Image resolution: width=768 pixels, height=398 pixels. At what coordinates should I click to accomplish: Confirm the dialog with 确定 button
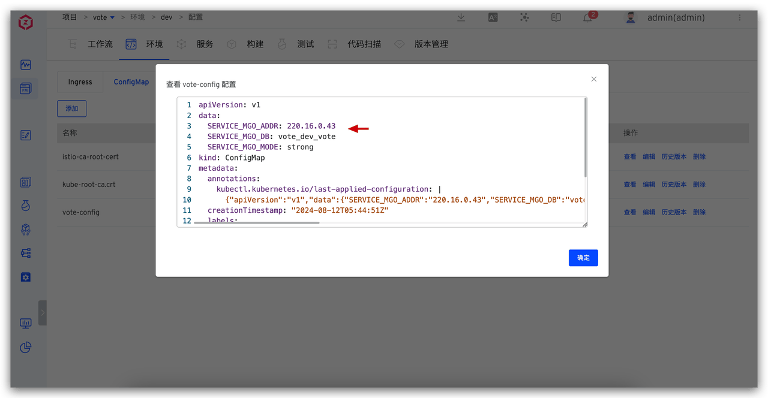tap(583, 258)
